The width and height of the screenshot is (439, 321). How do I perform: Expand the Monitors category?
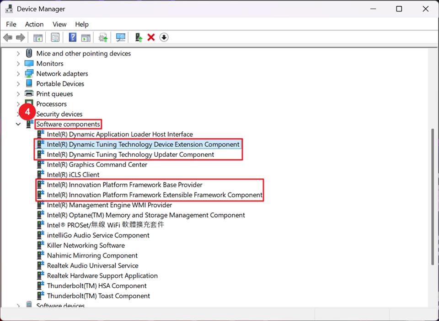pyautogui.click(x=18, y=64)
